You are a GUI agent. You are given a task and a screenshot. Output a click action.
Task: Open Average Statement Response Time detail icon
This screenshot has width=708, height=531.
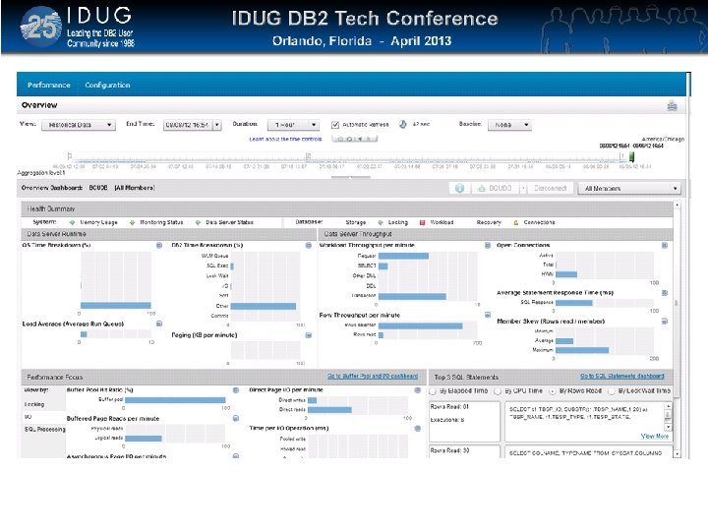tap(665, 293)
